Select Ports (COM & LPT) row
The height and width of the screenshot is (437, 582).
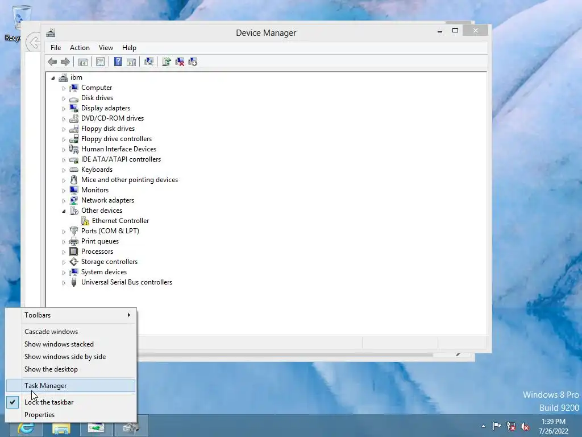[x=110, y=231]
